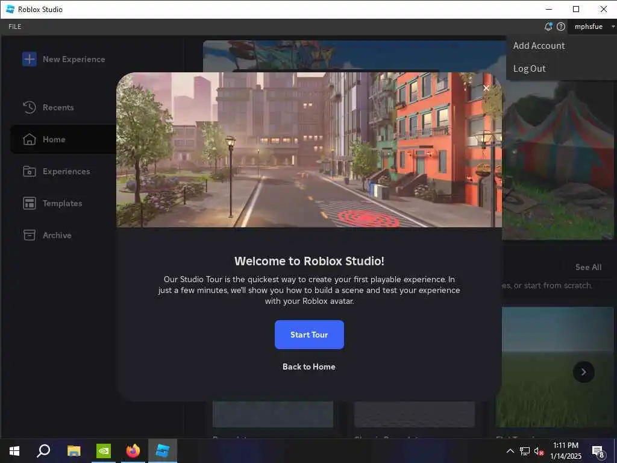The width and height of the screenshot is (617, 463).
Task: Select the grassy terrain template thumbnail
Action: point(554,367)
